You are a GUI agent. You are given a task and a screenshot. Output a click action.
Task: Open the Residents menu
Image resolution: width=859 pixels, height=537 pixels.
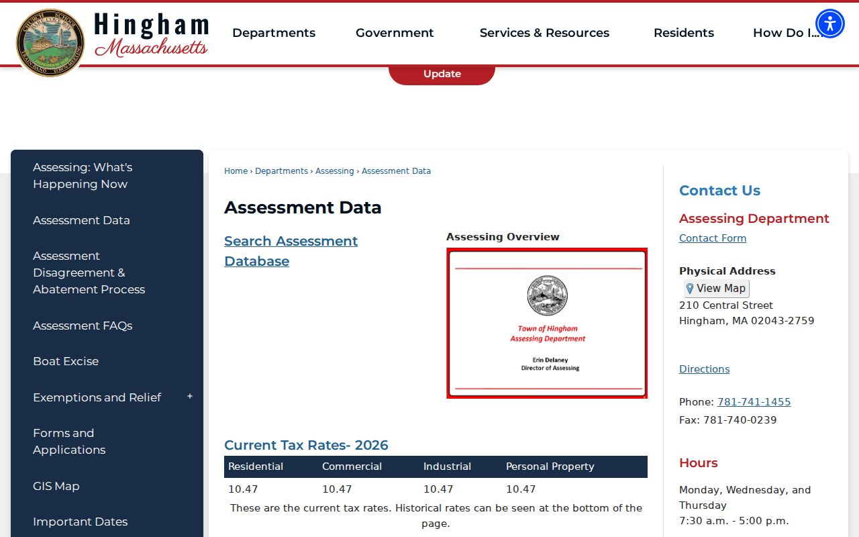point(684,33)
